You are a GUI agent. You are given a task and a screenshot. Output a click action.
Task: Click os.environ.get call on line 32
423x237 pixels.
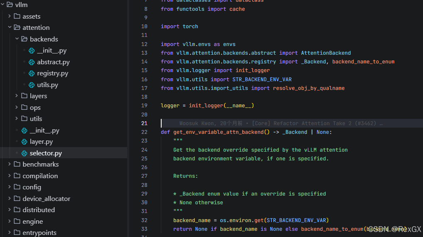click(x=242, y=220)
